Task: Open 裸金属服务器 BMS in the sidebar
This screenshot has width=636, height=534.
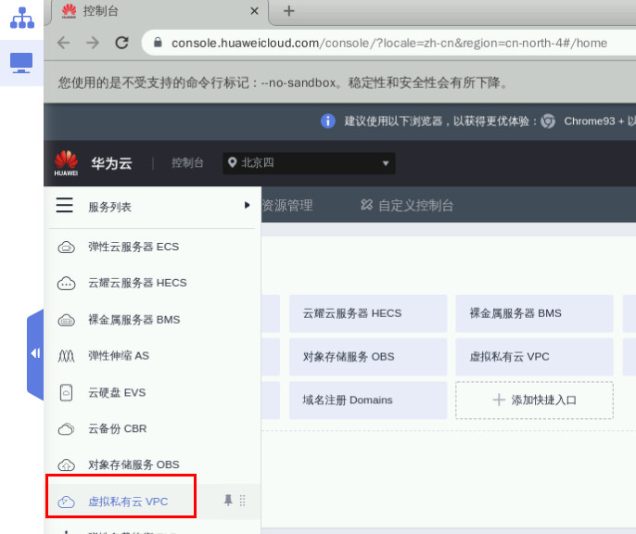Action: click(x=134, y=320)
